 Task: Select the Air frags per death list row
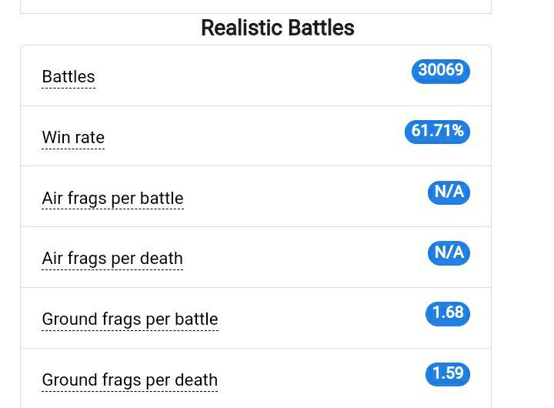255,257
